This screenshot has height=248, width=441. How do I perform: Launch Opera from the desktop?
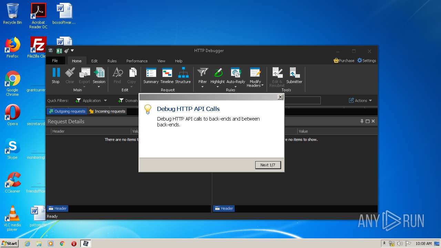pyautogui.click(x=12, y=115)
